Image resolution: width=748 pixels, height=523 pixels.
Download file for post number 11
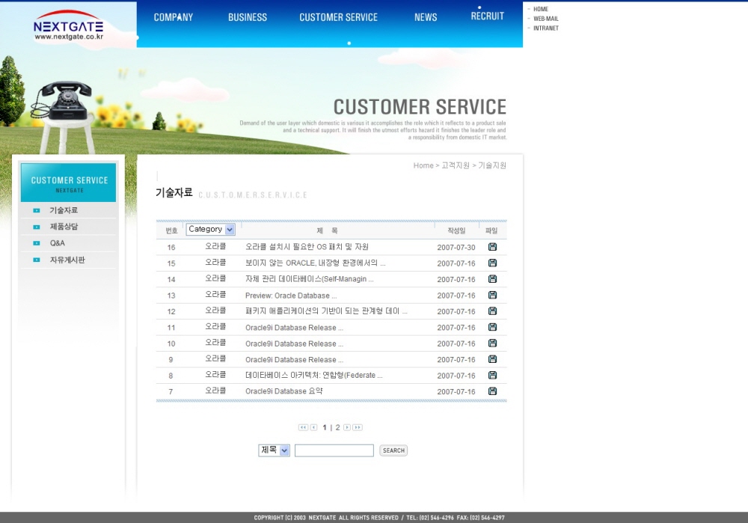point(492,327)
